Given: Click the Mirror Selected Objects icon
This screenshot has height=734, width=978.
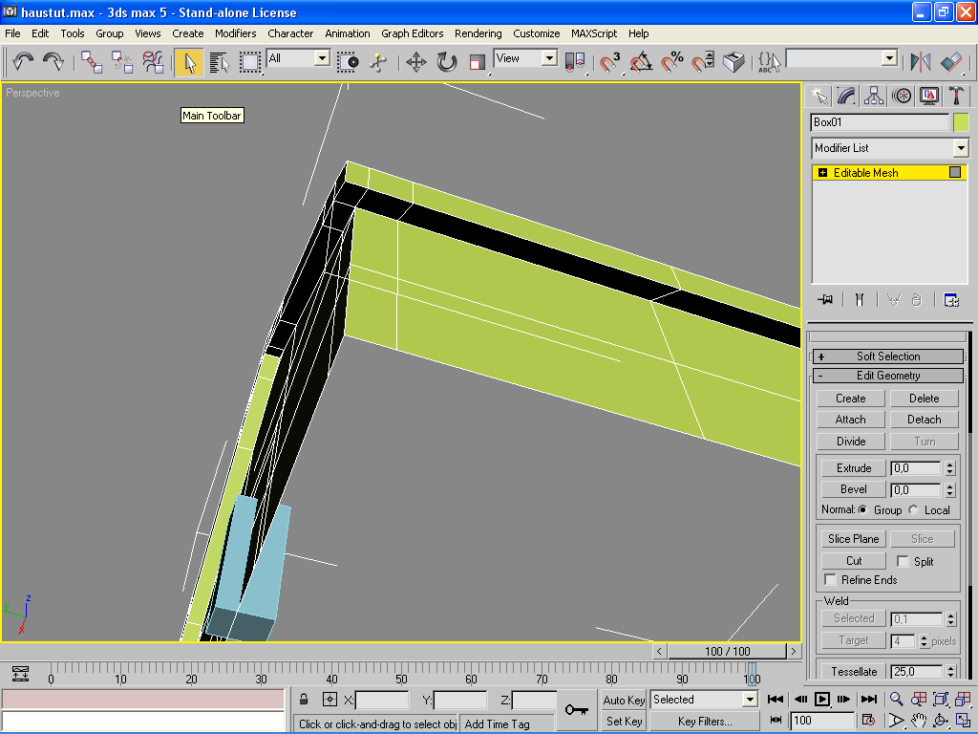Looking at the screenshot, I should 921,62.
